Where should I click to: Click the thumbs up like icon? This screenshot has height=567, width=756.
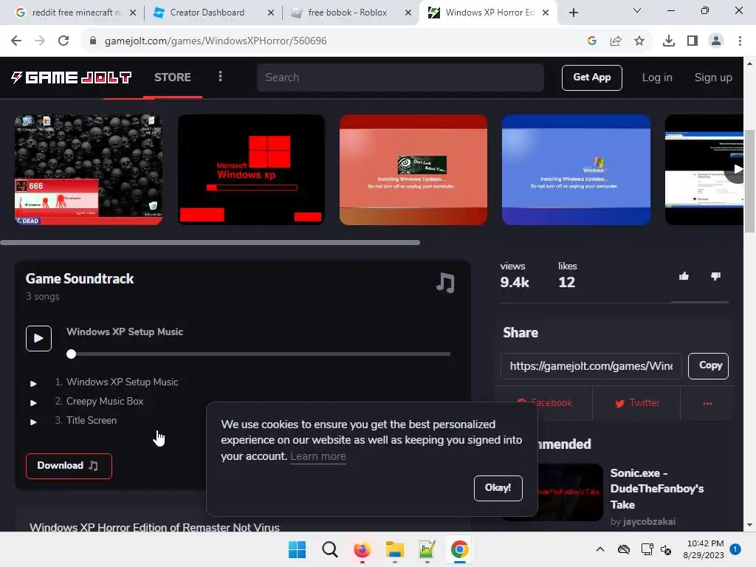coord(684,276)
